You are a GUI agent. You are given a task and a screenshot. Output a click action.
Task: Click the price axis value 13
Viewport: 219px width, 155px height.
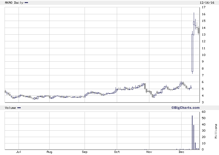click(203, 34)
